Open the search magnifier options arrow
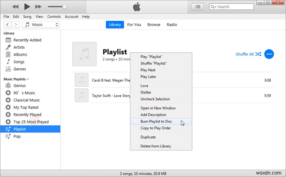Screen dimensions: 286x177 [x=213, y=7]
